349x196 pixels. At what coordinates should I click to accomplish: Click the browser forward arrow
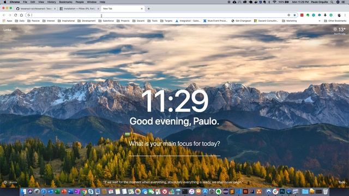point(10,15)
